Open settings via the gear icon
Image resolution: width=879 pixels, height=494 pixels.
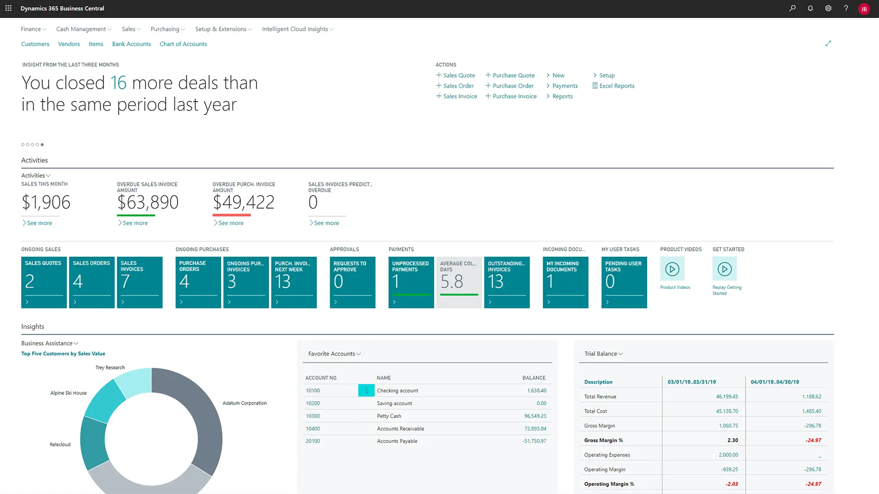(828, 8)
